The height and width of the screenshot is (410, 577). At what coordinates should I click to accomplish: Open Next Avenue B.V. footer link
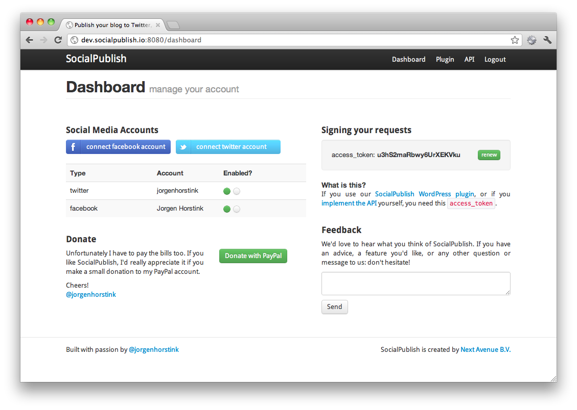click(x=486, y=349)
